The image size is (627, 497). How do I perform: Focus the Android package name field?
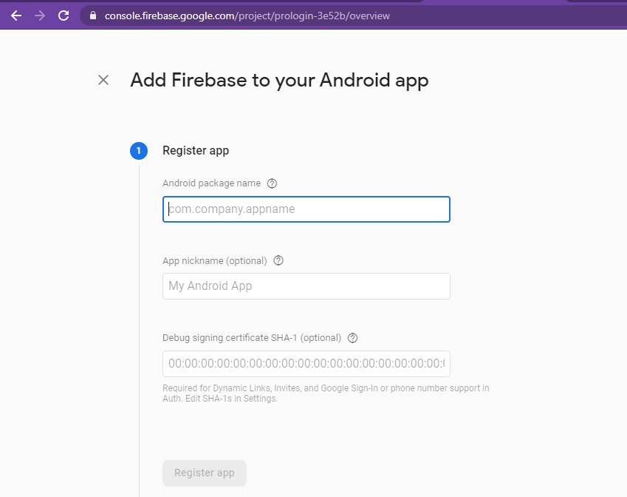click(306, 209)
